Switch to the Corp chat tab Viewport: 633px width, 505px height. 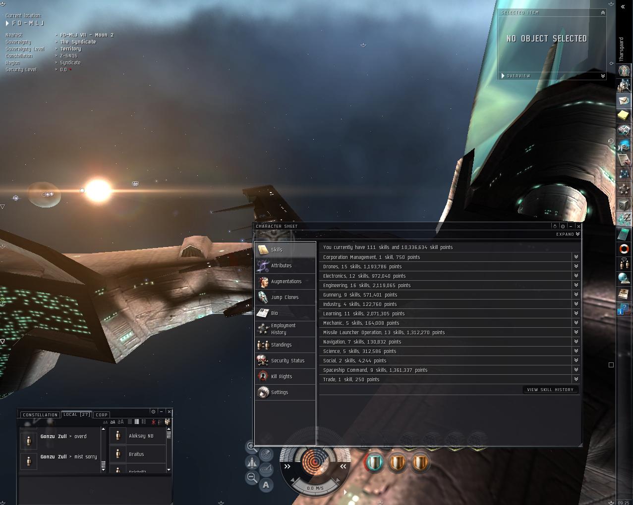(x=102, y=415)
